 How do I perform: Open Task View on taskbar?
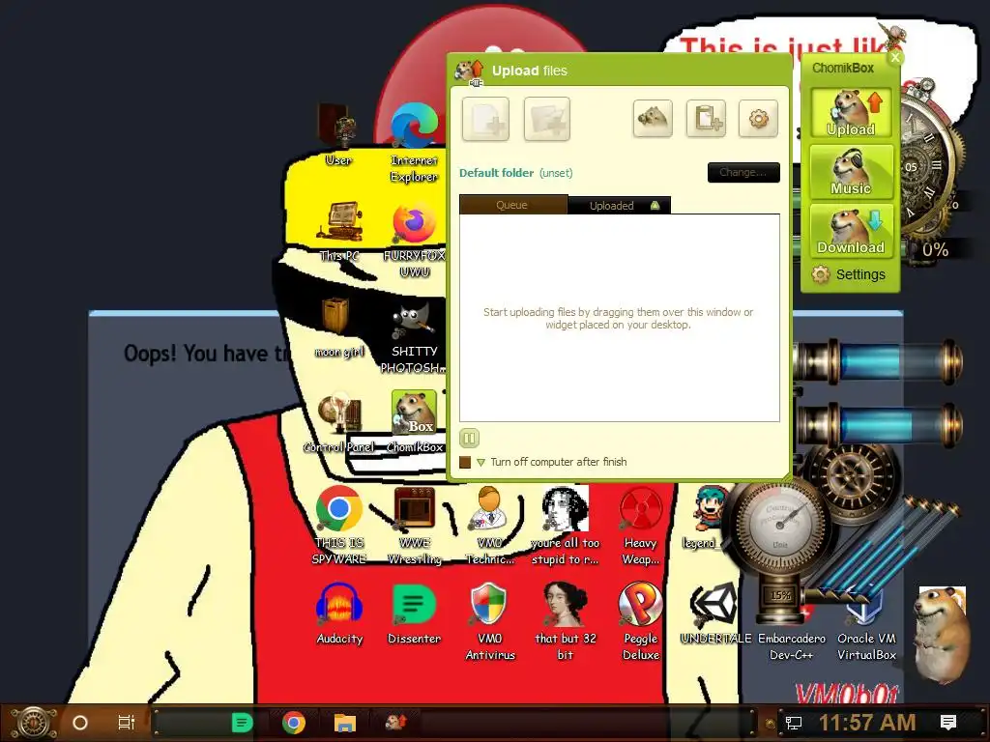click(x=127, y=723)
